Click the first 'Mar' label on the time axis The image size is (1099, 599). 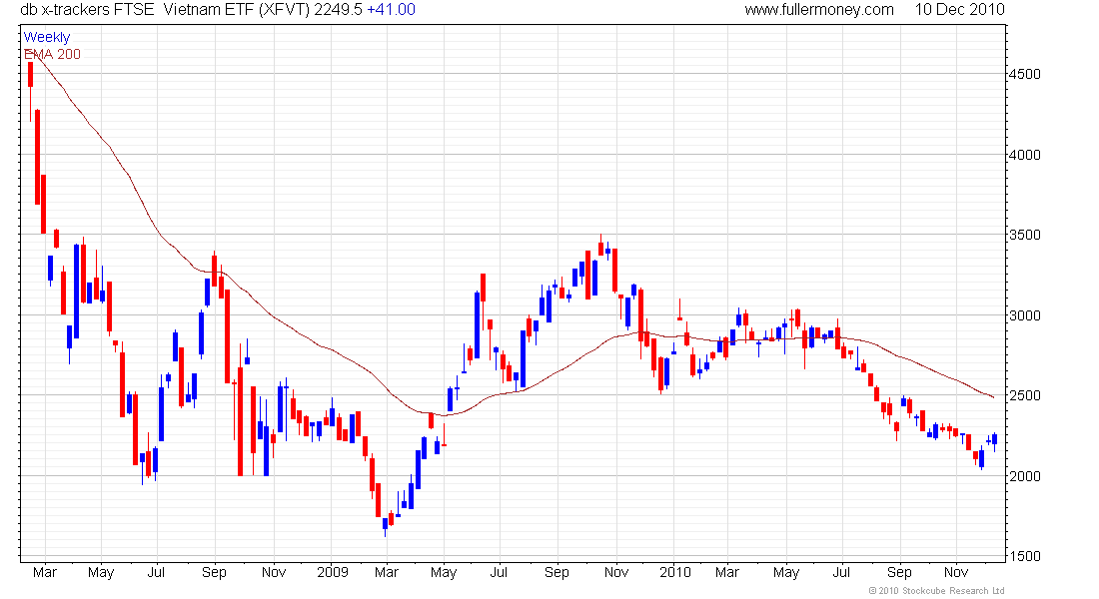(45, 572)
